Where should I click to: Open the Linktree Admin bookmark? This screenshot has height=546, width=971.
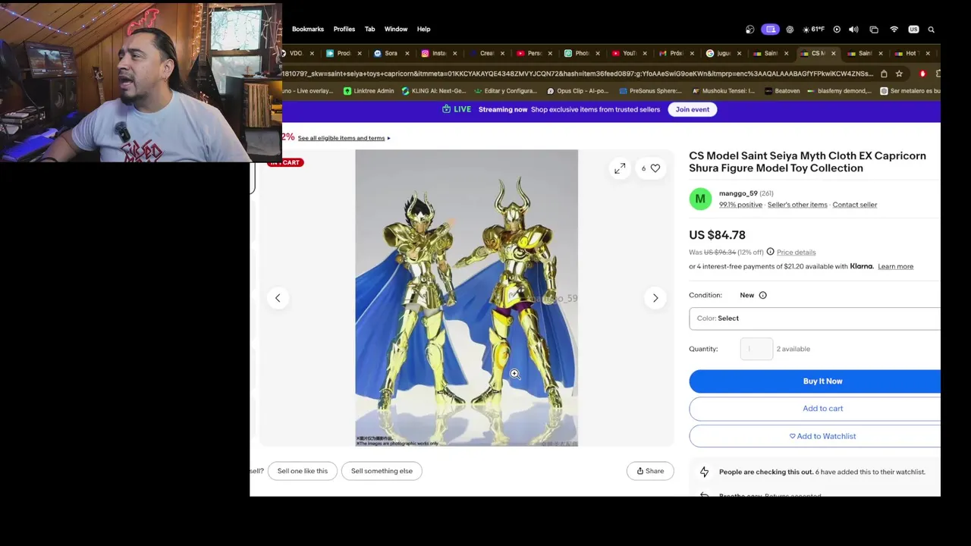tap(369, 91)
